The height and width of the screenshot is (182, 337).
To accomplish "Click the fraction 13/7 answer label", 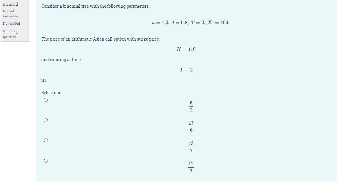I will click(191, 147).
